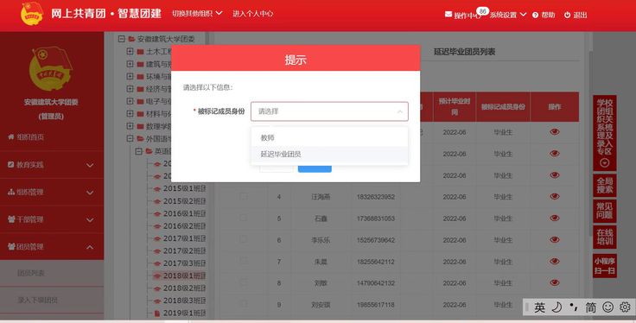The image size is (636, 323).
Task: Open the 学校团组织关系梳理及录入专区 side panel
Action: click(x=604, y=132)
